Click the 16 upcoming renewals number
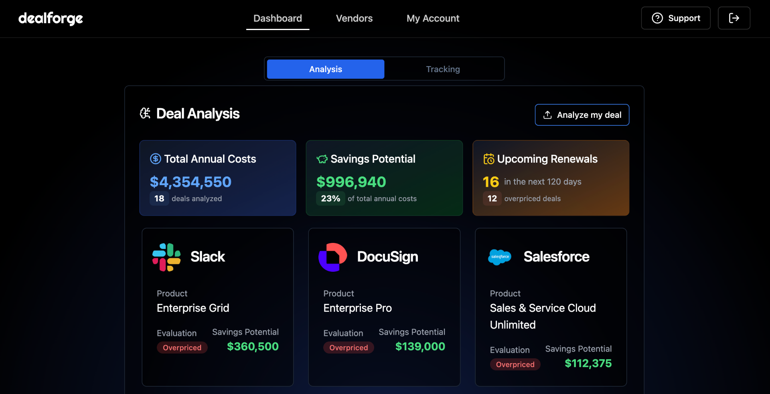The image size is (770, 394). pos(491,182)
